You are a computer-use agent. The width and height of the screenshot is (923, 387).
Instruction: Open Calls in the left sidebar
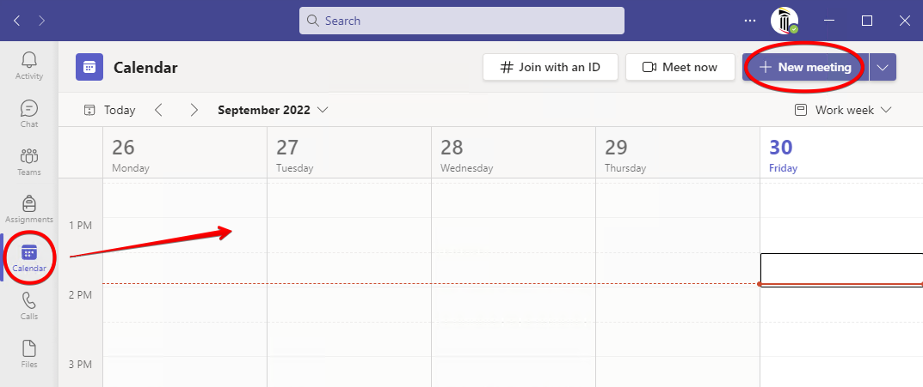(x=29, y=305)
